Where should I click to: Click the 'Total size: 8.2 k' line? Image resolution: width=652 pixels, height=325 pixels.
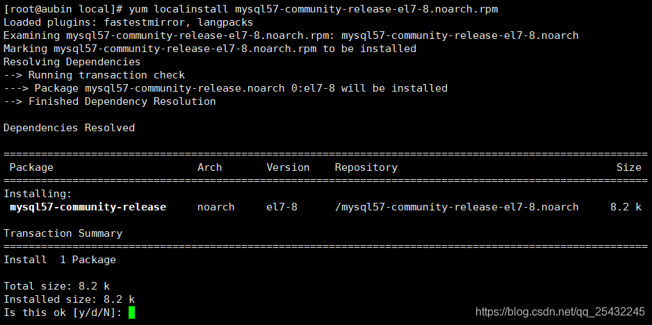[56, 286]
